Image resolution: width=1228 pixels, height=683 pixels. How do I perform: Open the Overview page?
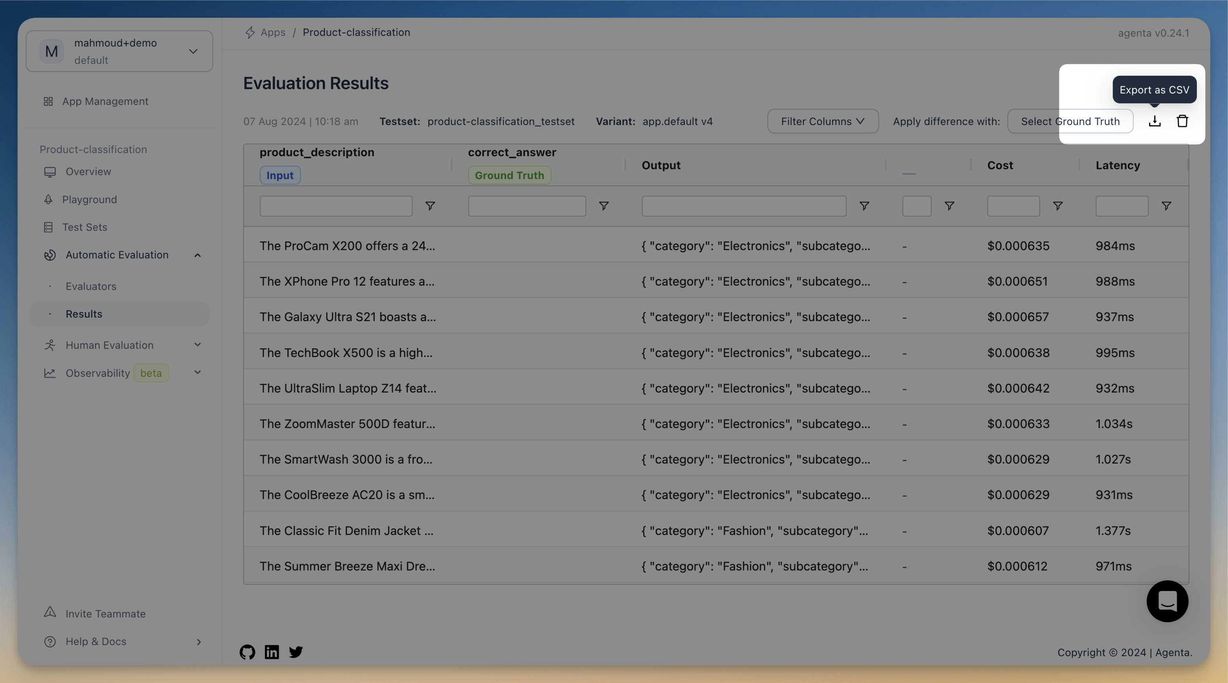[88, 172]
